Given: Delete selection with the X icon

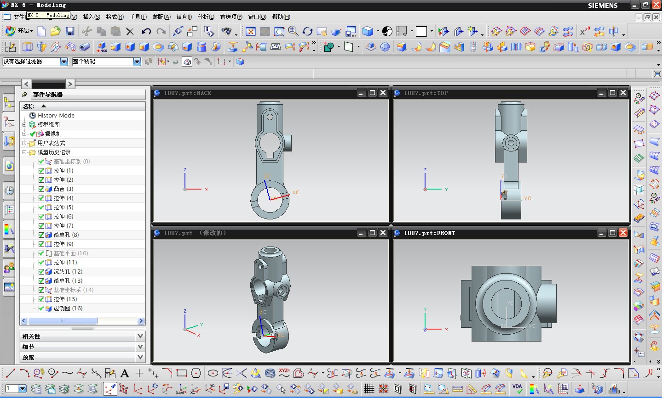Looking at the screenshot, I should (x=130, y=31).
